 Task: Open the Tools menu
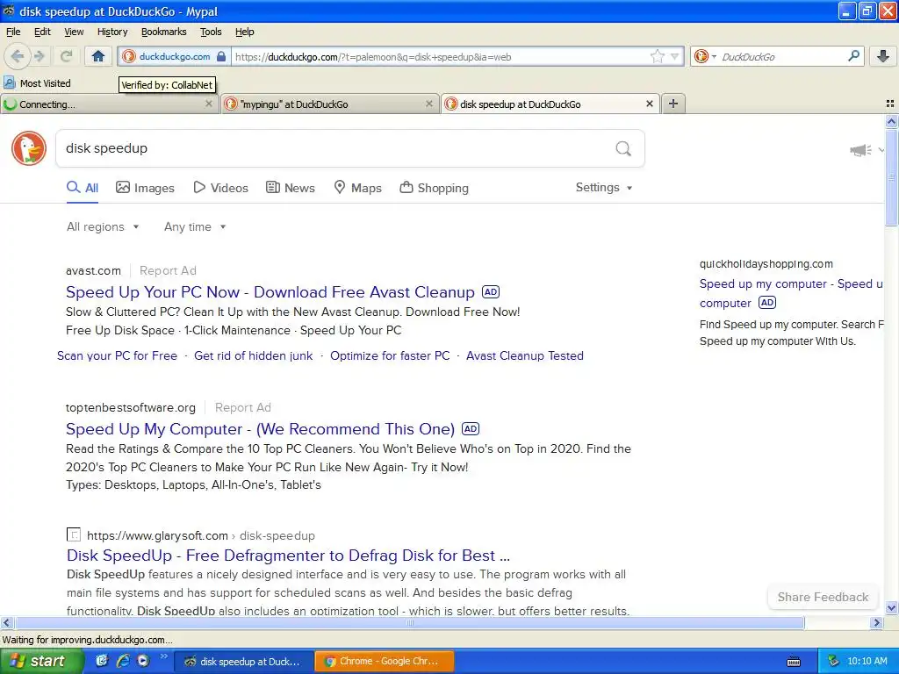(x=211, y=32)
